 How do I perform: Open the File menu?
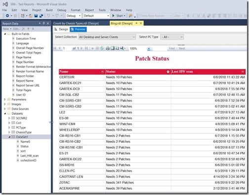(4, 10)
